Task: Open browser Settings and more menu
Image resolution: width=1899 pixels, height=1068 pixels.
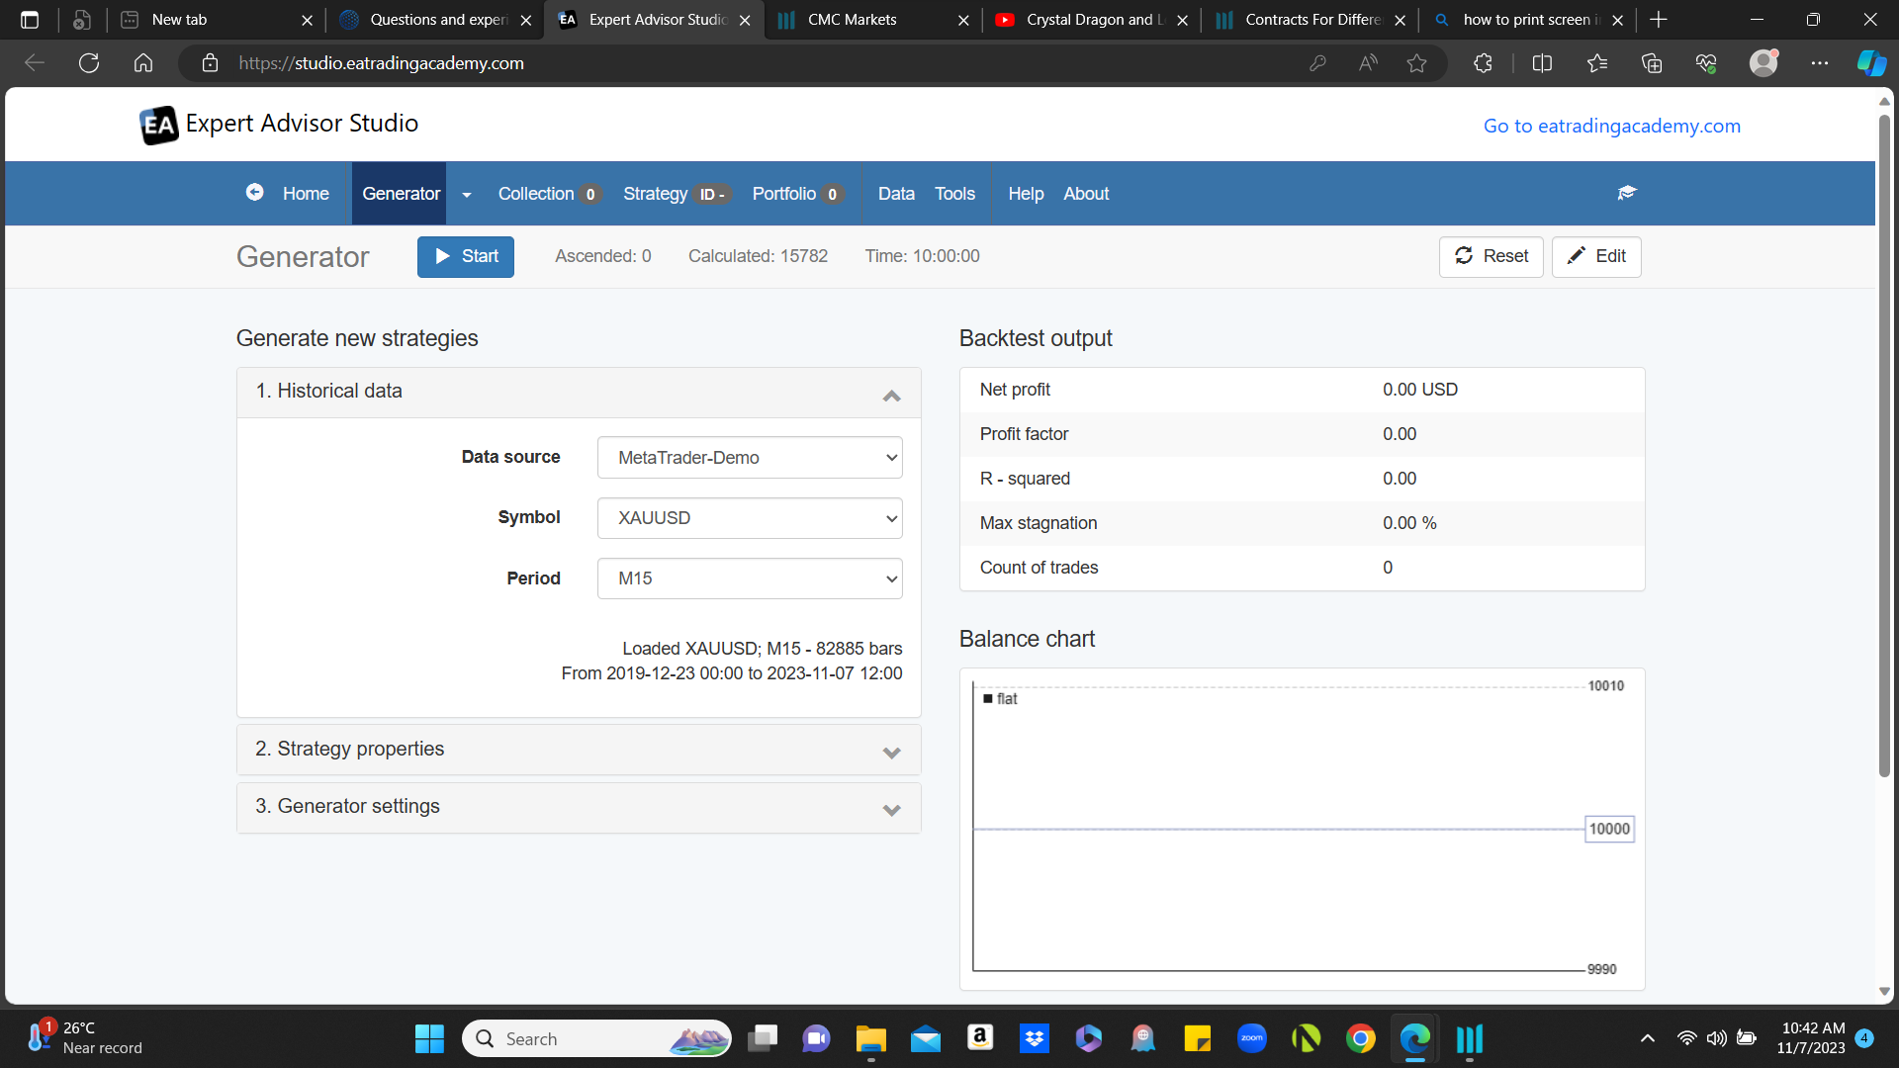Action: point(1820,63)
